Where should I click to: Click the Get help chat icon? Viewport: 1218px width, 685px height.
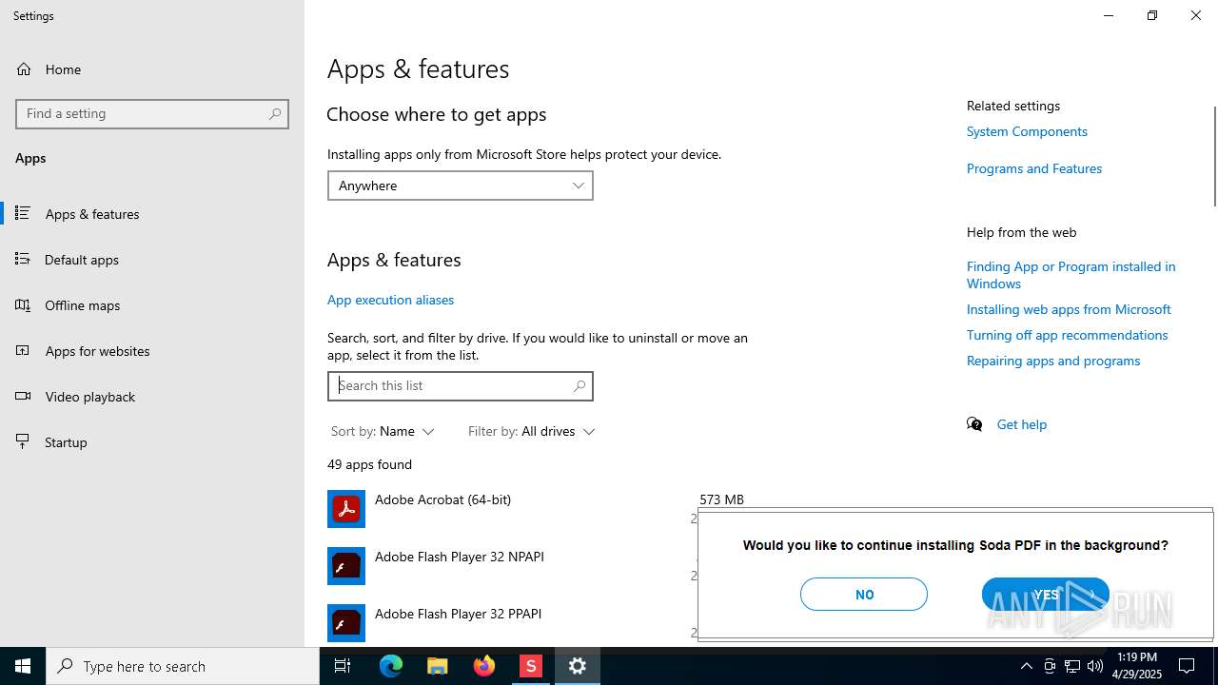[x=974, y=424]
